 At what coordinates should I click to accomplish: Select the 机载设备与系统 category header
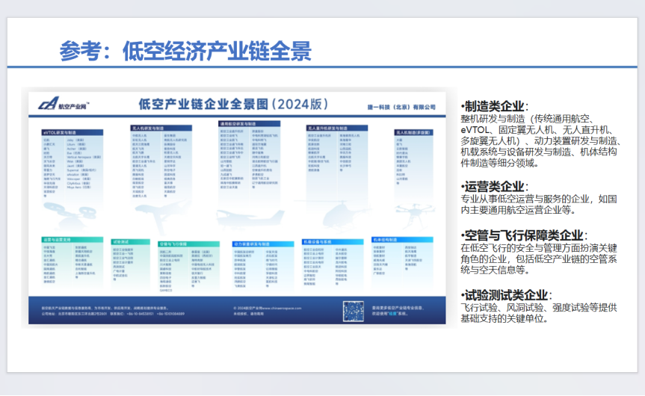(x=317, y=242)
